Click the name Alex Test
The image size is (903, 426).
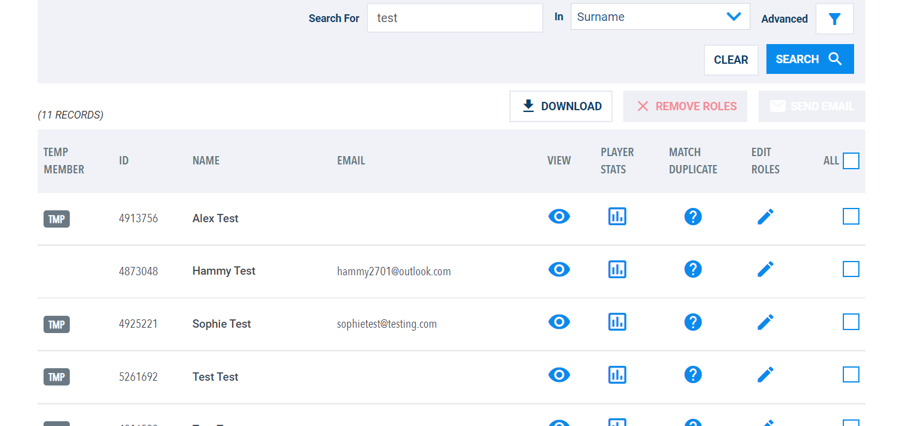coord(215,218)
